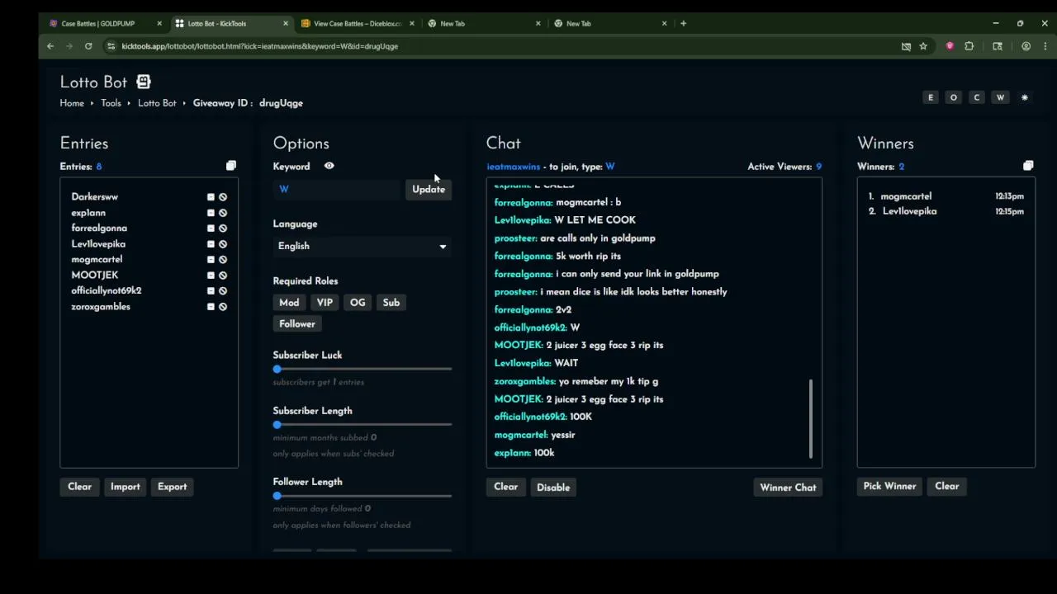Screen dimensions: 1057x594
Task: Clear the chat
Action: [506, 487]
